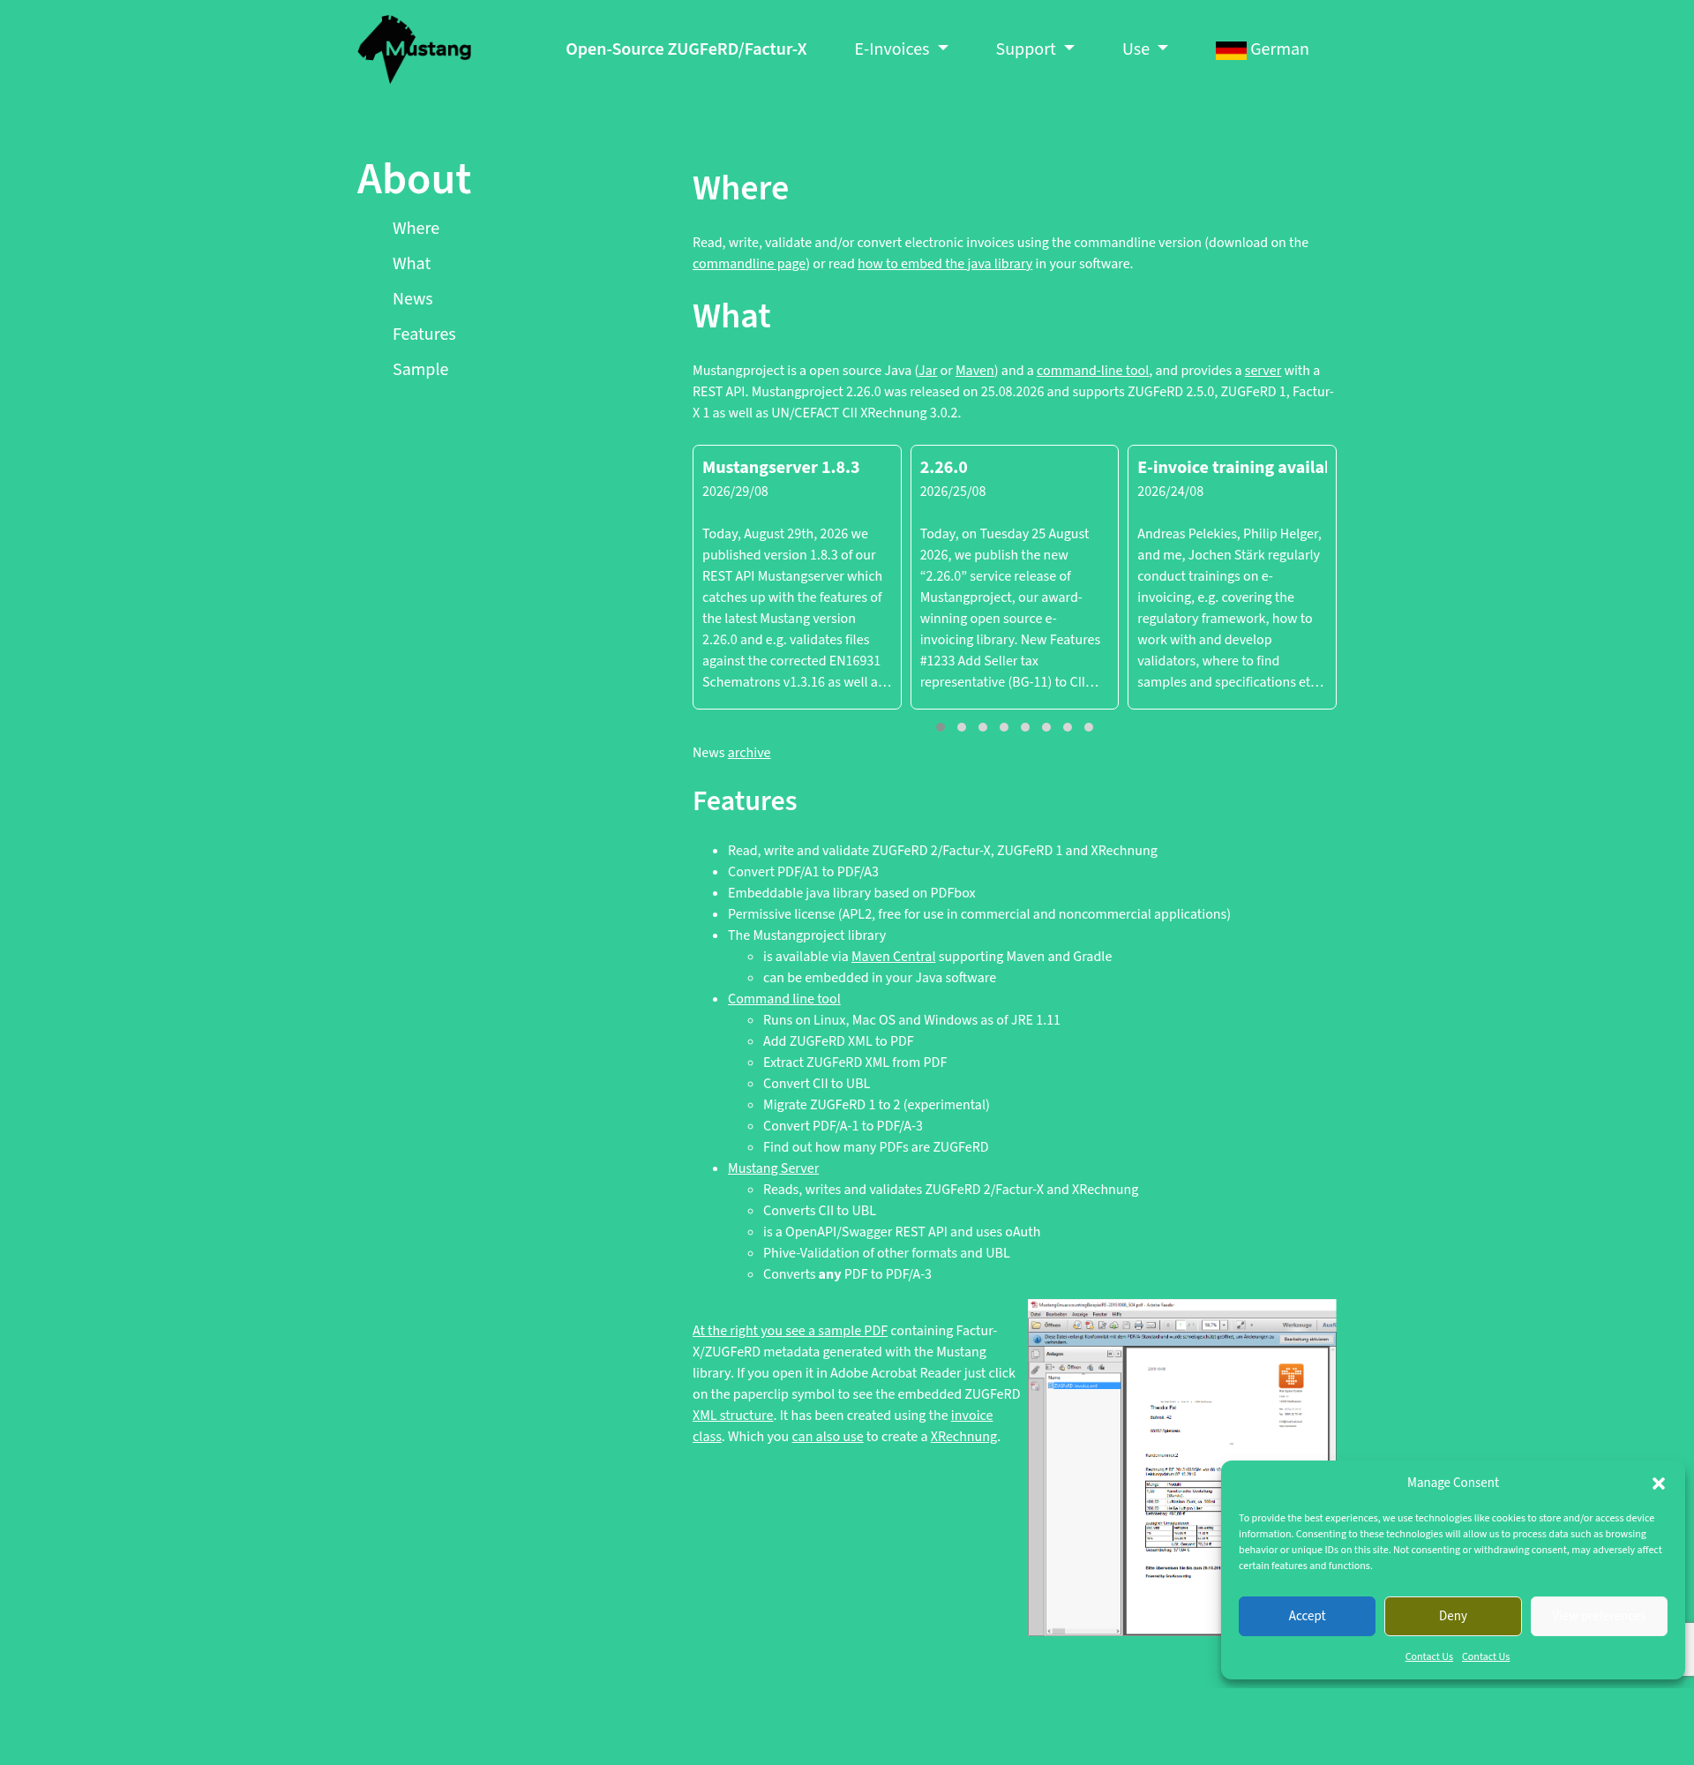This screenshot has height=1765, width=1694.
Task: Open the invoice class link
Action: click(x=971, y=1416)
